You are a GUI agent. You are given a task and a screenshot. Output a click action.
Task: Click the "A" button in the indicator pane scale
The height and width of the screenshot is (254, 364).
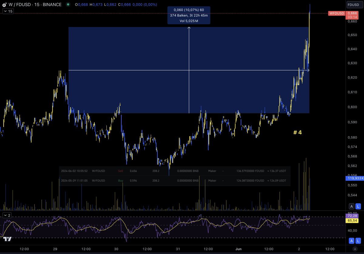click(x=351, y=241)
